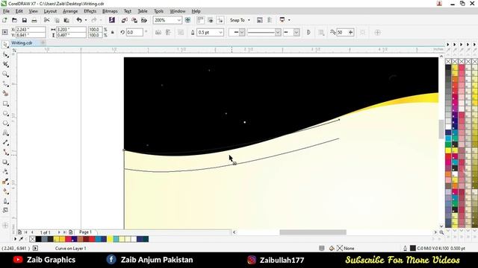Open the outline width 0.5 pt dropdown
This screenshot has width=478, height=268.
coord(221,32)
